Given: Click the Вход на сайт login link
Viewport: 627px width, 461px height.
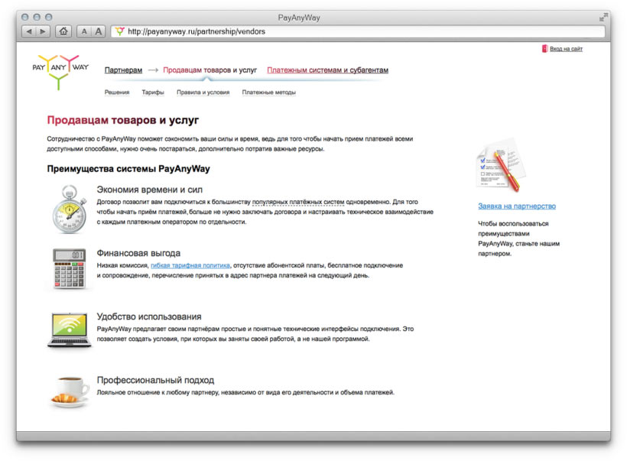Looking at the screenshot, I should tap(566, 49).
